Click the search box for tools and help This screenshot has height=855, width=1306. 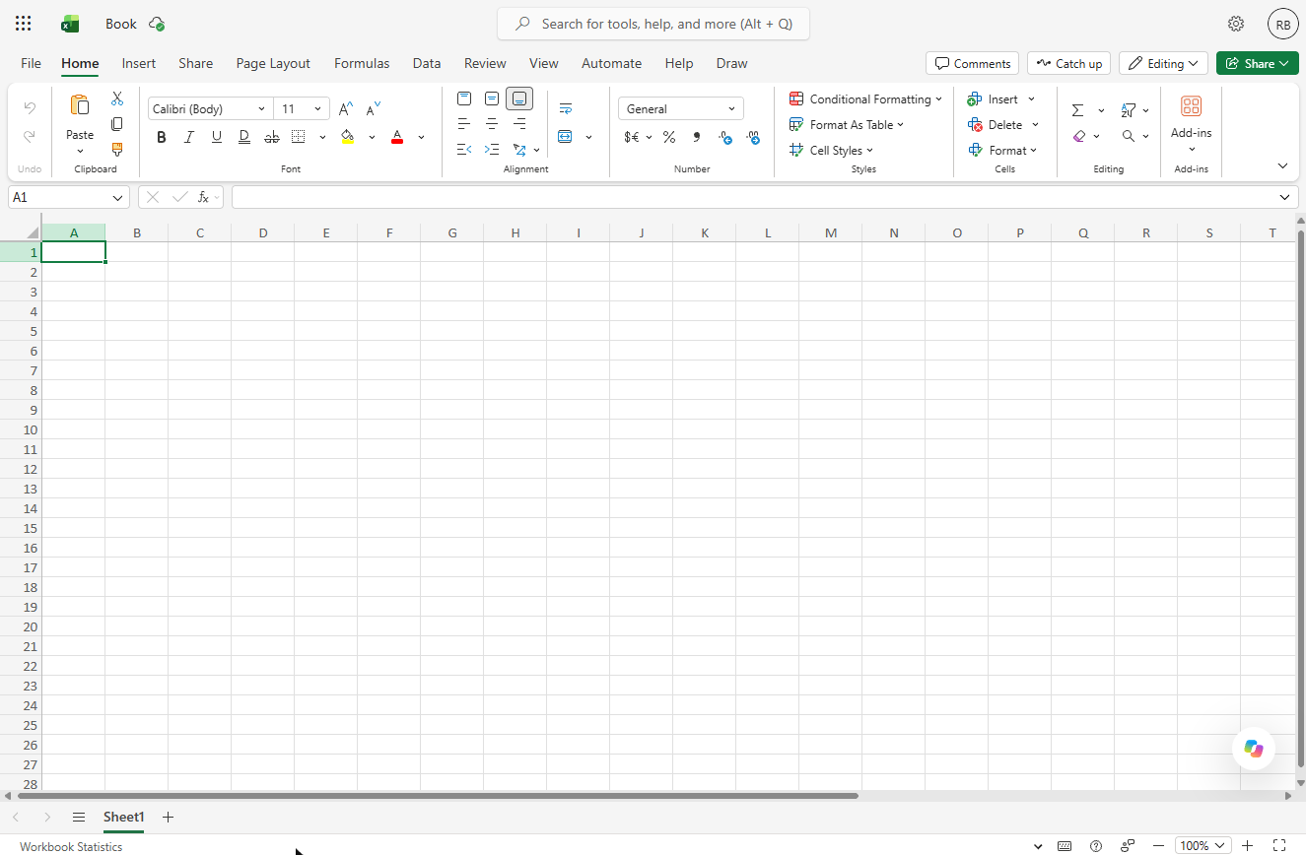(x=653, y=24)
